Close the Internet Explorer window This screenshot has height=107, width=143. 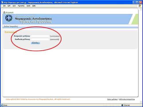pyautogui.click(x=141, y=2)
